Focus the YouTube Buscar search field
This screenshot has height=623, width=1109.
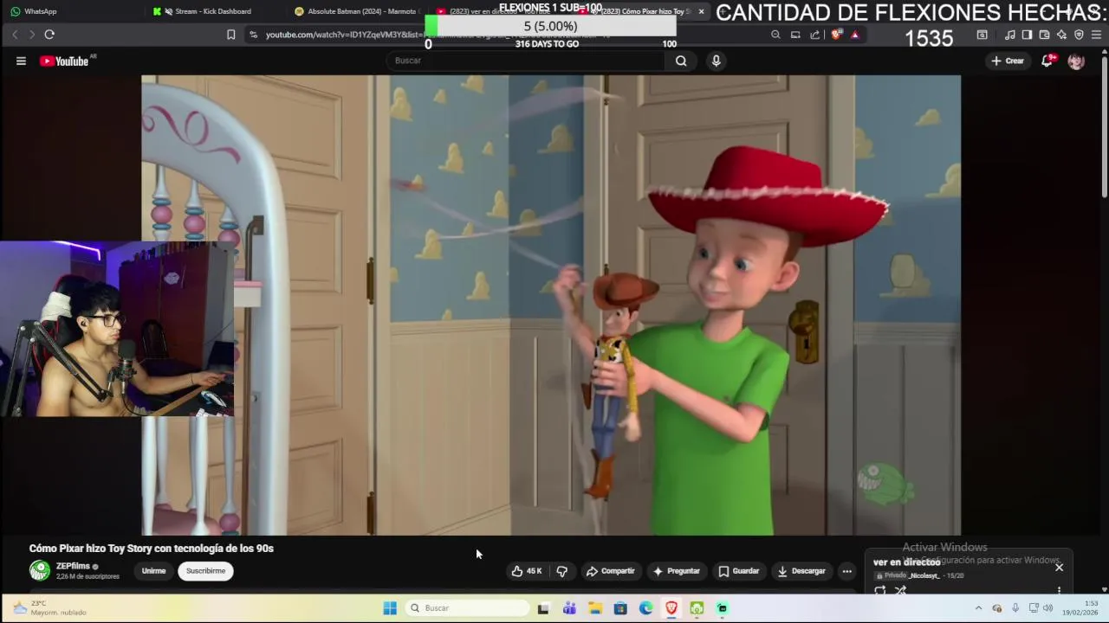point(526,61)
